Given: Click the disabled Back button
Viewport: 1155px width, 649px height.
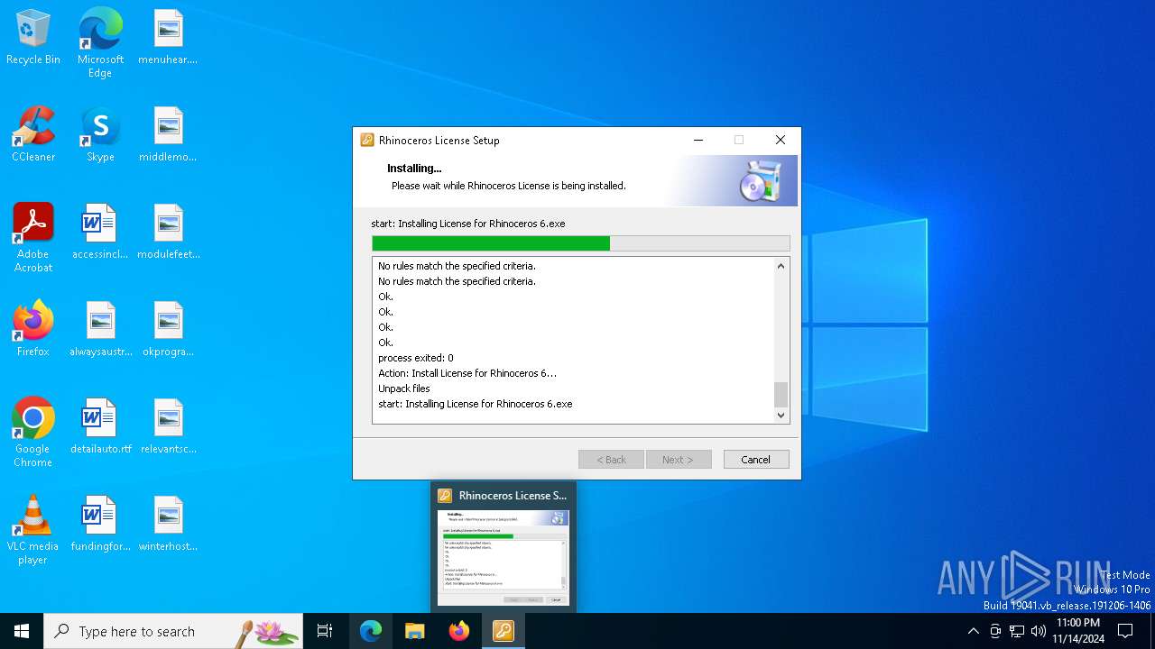Looking at the screenshot, I should click(611, 459).
